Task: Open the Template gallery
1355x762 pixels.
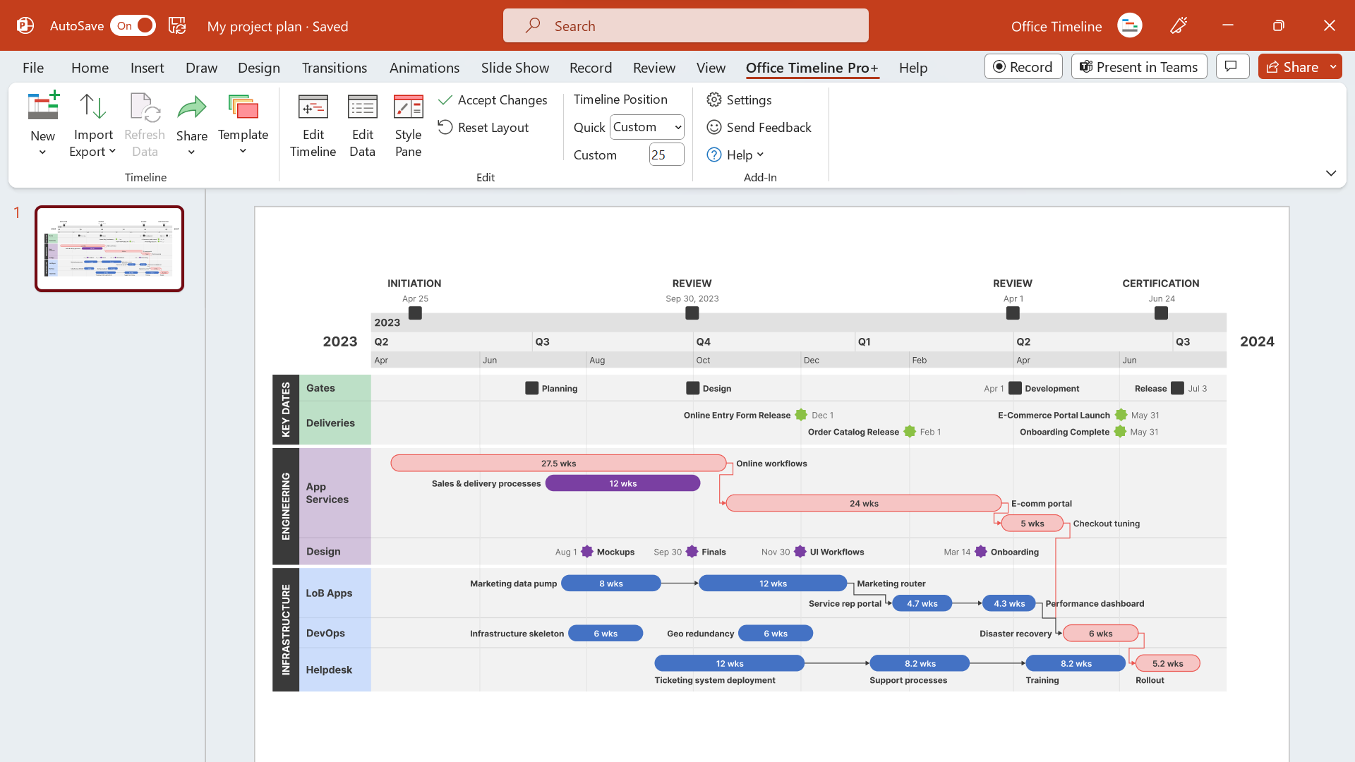Action: tap(243, 123)
